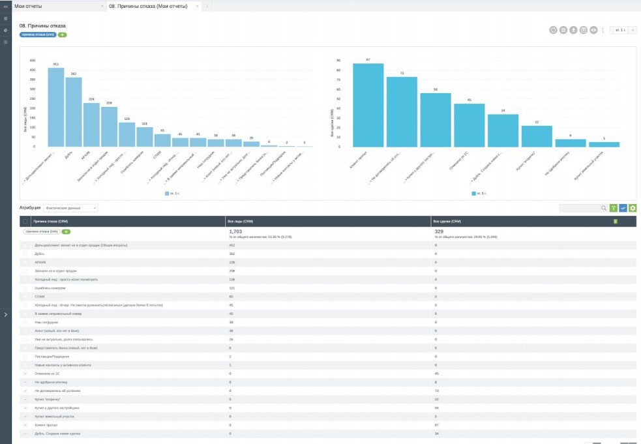Click the grid icon in the left sidebar

[5, 42]
